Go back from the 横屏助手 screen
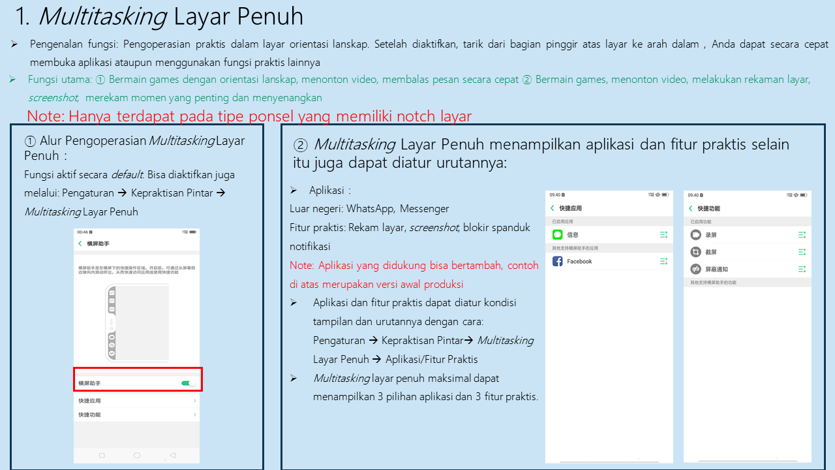835x470 pixels. tap(80, 243)
